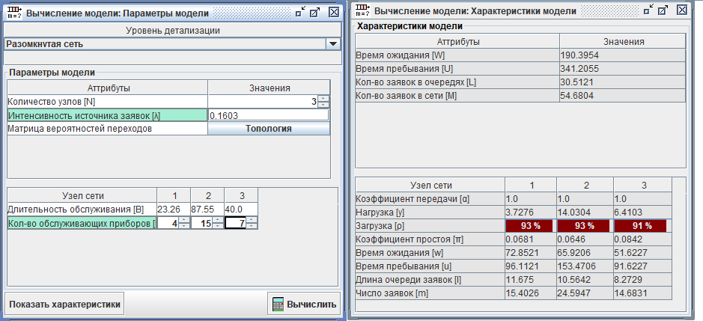Select Время пребывания [U] value 341.2055
The width and height of the screenshot is (703, 321).
coord(622,69)
